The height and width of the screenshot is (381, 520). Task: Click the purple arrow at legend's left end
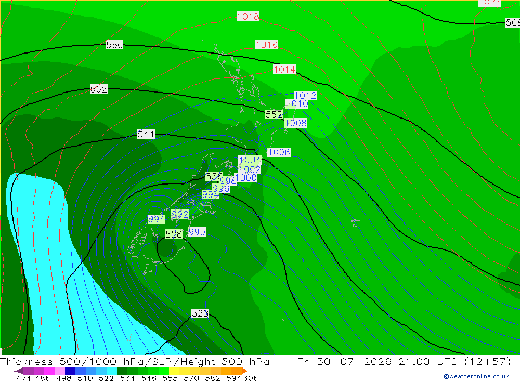click(19, 371)
